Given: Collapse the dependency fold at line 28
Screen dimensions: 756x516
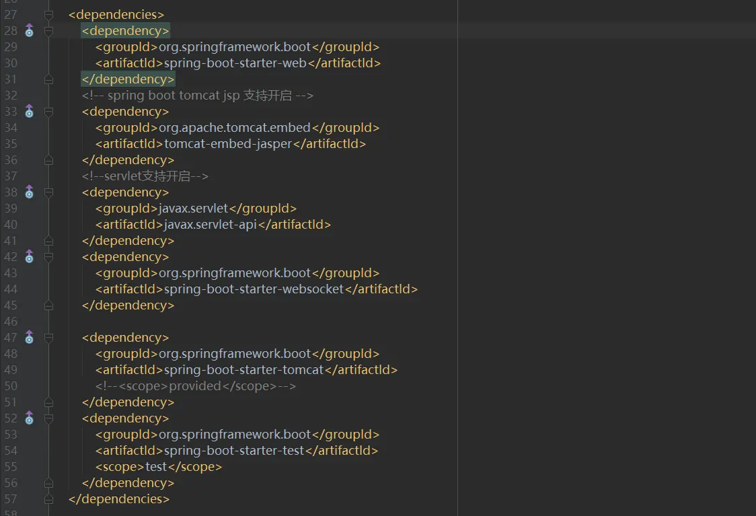Looking at the screenshot, I should [48, 31].
